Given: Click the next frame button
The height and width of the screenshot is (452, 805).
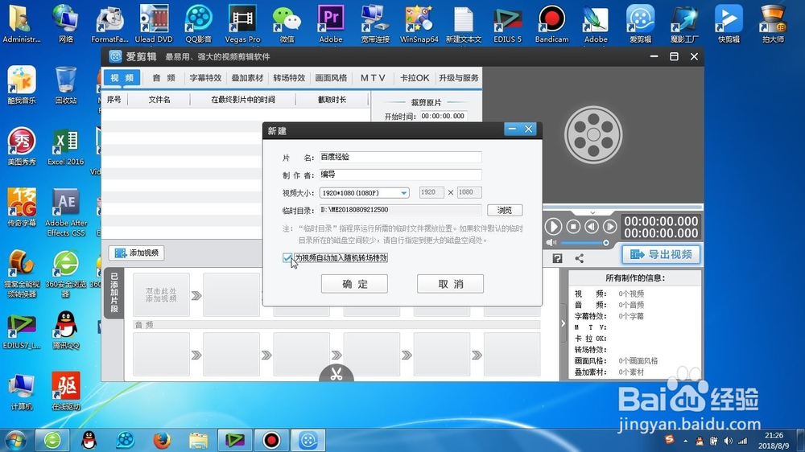Looking at the screenshot, I should pyautogui.click(x=609, y=226).
